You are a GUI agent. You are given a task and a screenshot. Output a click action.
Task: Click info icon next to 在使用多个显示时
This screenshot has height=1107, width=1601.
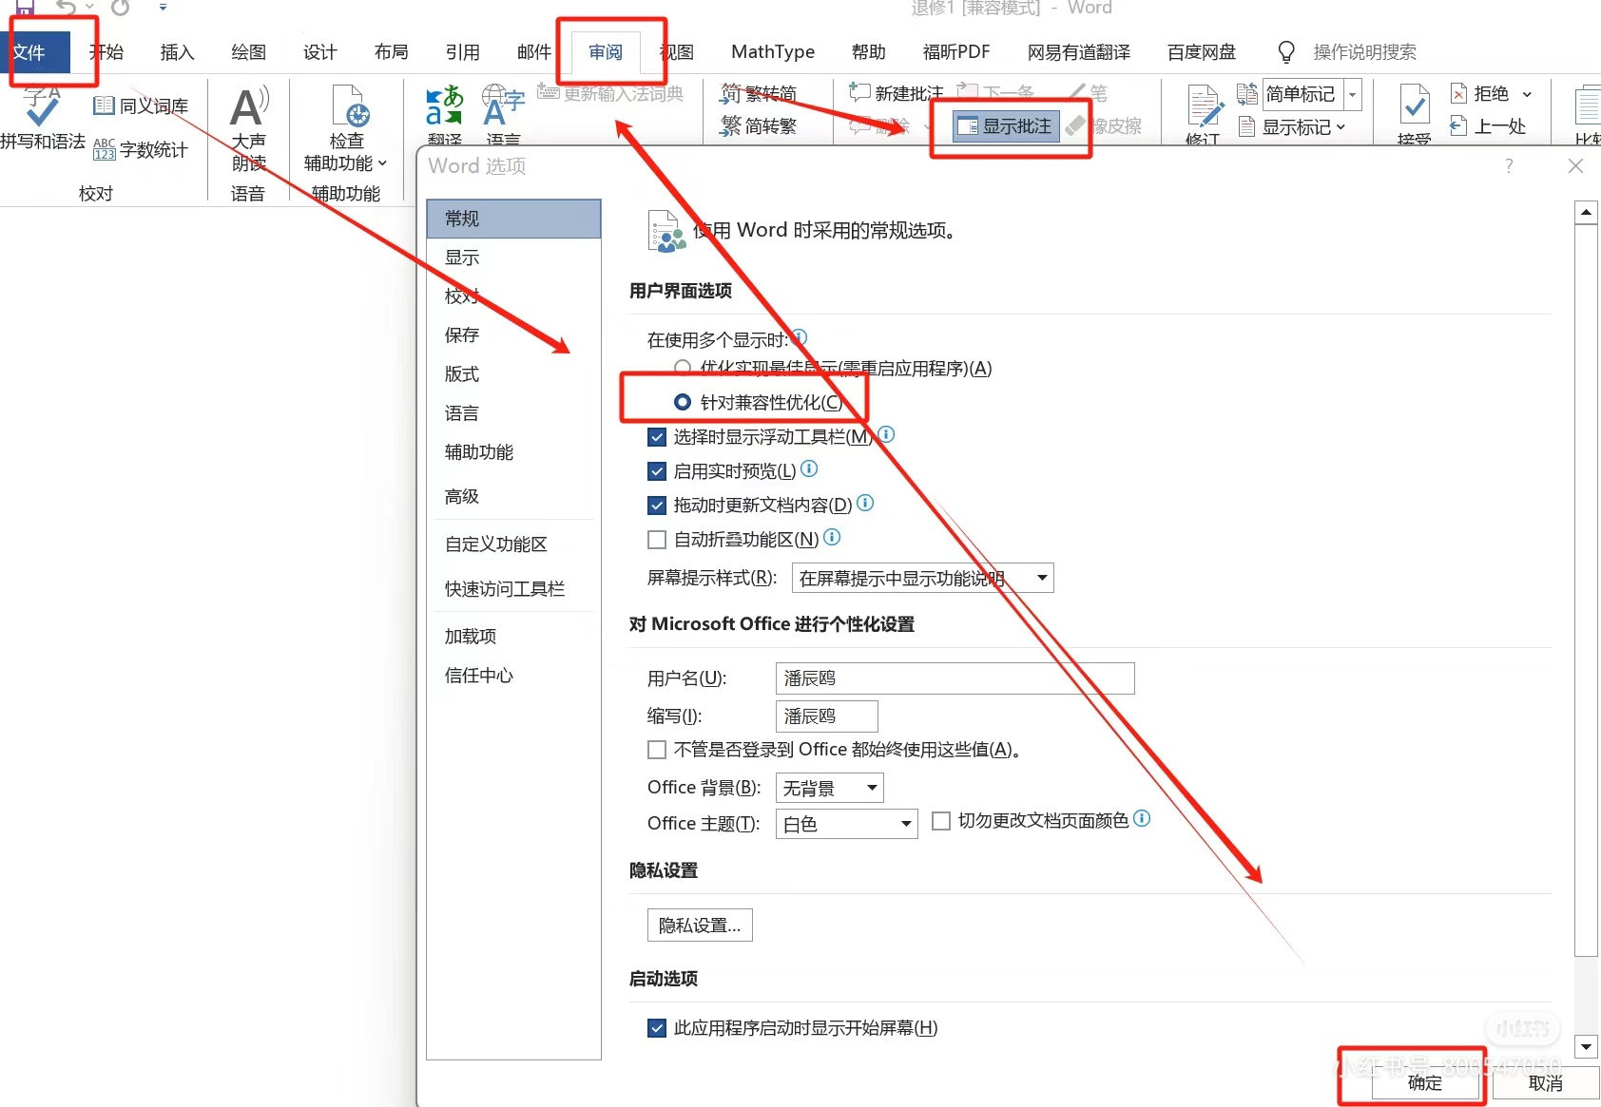click(800, 336)
